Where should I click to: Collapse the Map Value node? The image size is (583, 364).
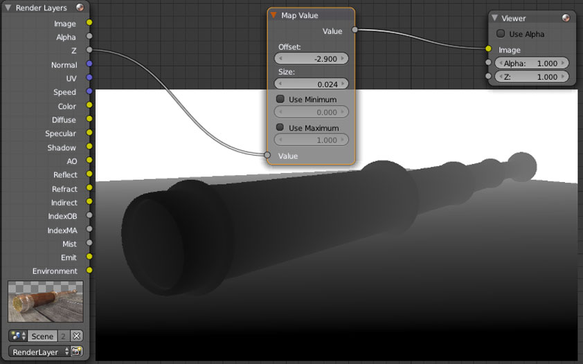coord(274,15)
